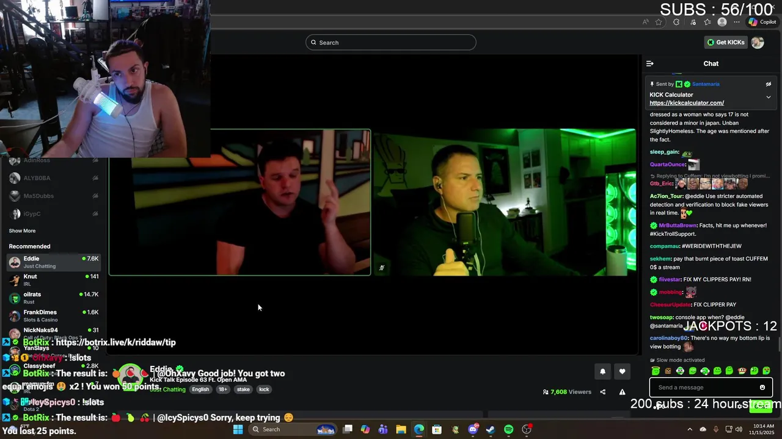Click the right green-lit video feed
The width and height of the screenshot is (782, 439).
(505, 202)
